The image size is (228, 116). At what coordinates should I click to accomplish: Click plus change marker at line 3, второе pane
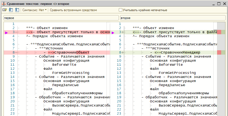(123, 32)
